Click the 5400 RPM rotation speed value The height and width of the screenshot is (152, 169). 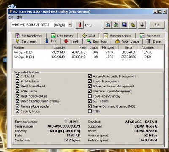point(149,140)
